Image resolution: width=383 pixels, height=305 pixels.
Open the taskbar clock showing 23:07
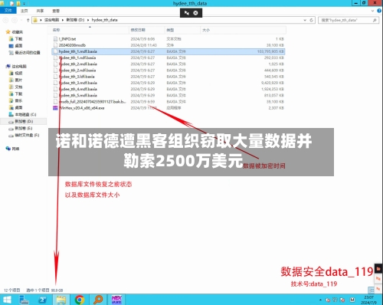[368, 300]
